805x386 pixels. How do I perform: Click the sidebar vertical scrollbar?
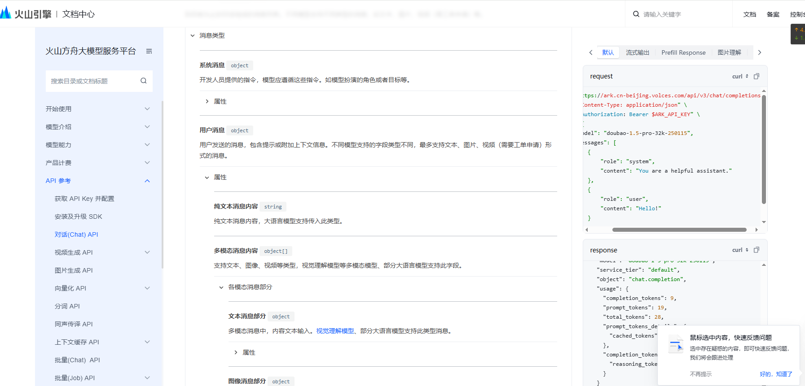pyautogui.click(x=162, y=185)
